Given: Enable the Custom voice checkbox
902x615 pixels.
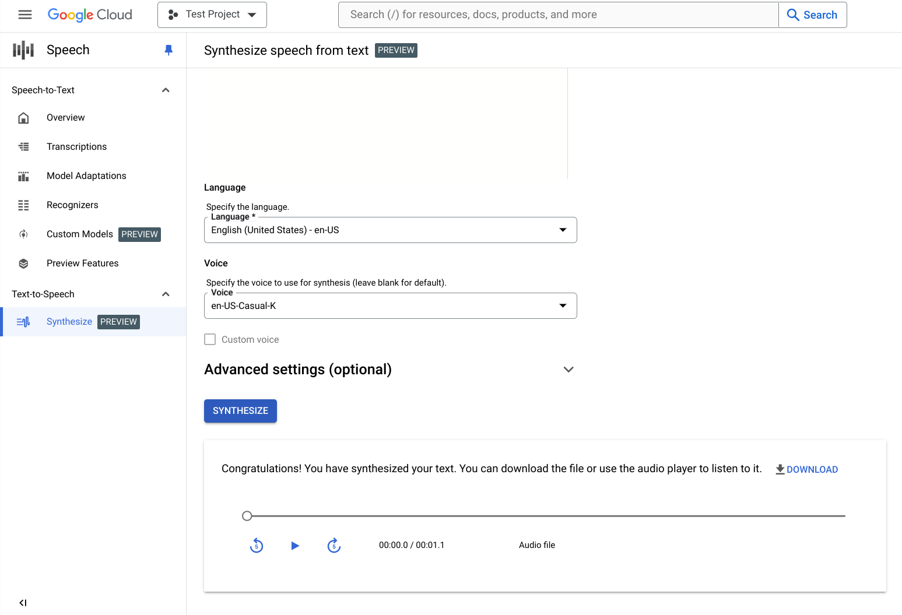Looking at the screenshot, I should [x=210, y=339].
